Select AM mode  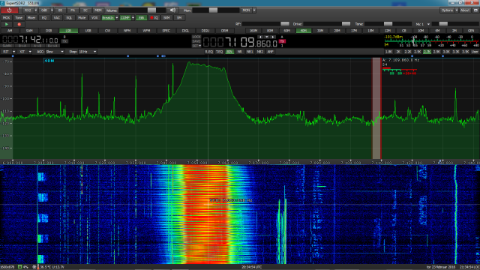pos(10,31)
